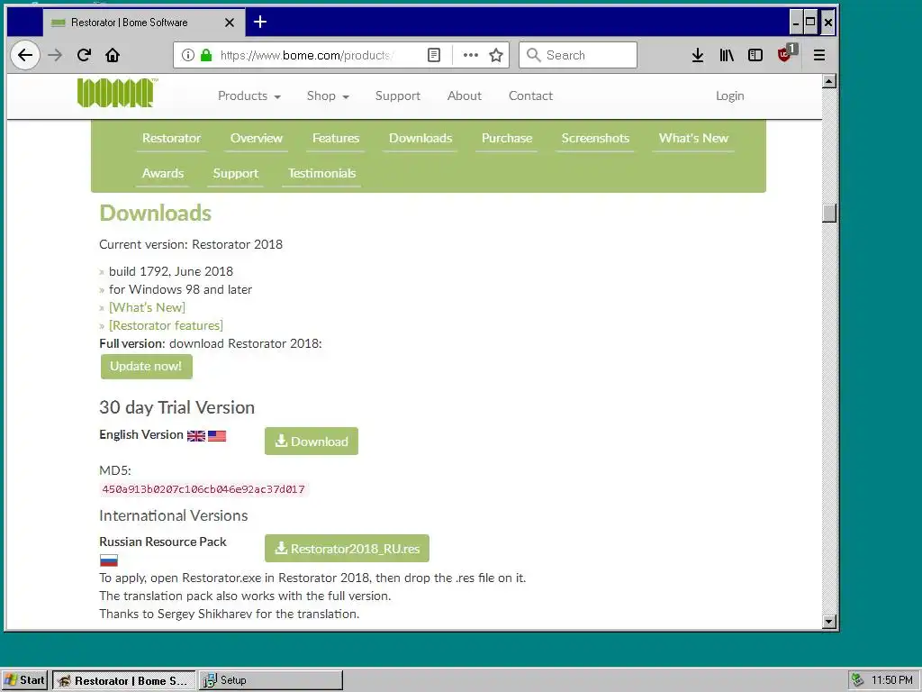Open the Firefox hamburger menu
This screenshot has height=692, width=922.
click(819, 55)
